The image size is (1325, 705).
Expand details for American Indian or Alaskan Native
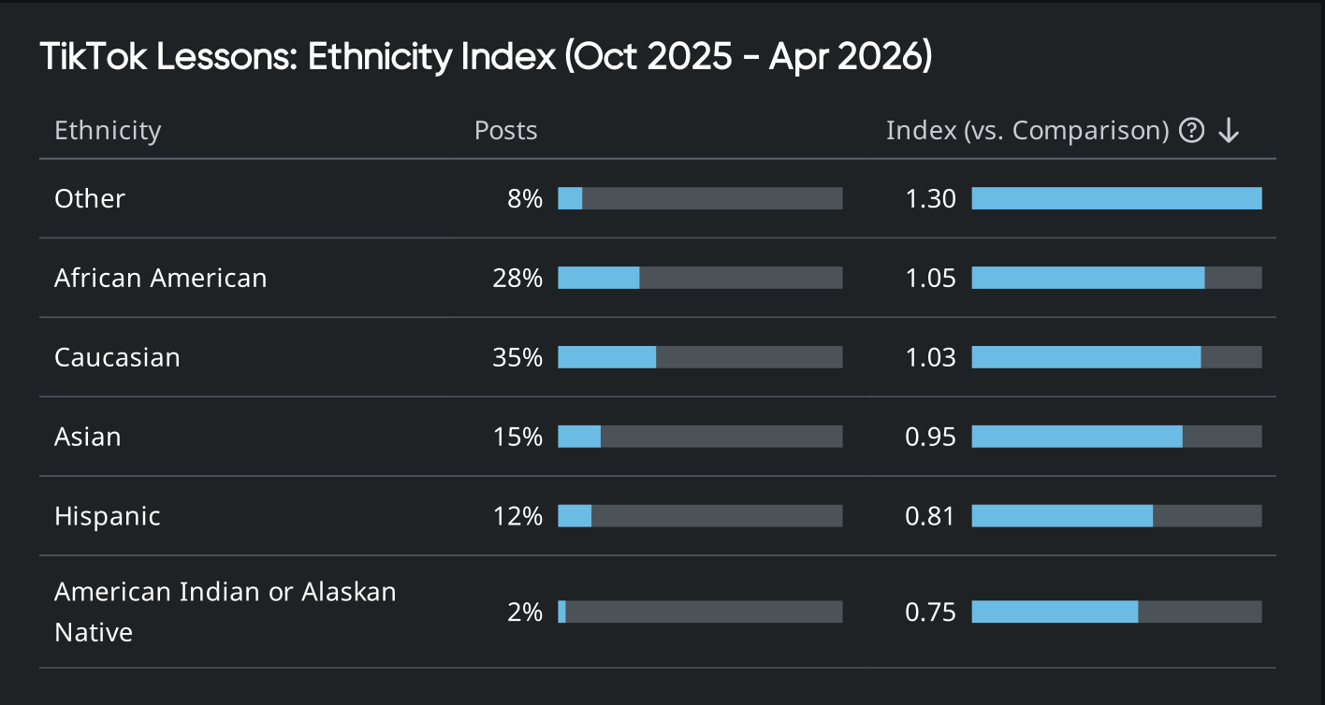225,611
